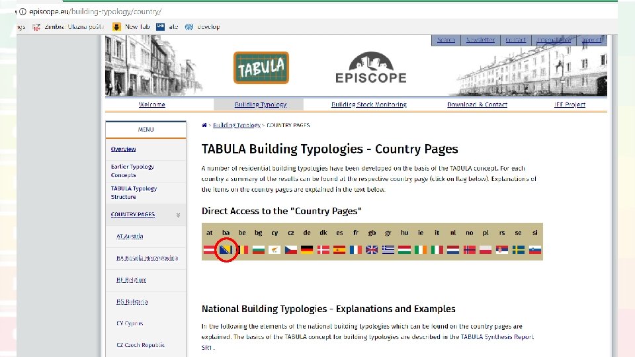This screenshot has width=635, height=357.
Task: Open the Welcome tab
Action: tap(152, 104)
